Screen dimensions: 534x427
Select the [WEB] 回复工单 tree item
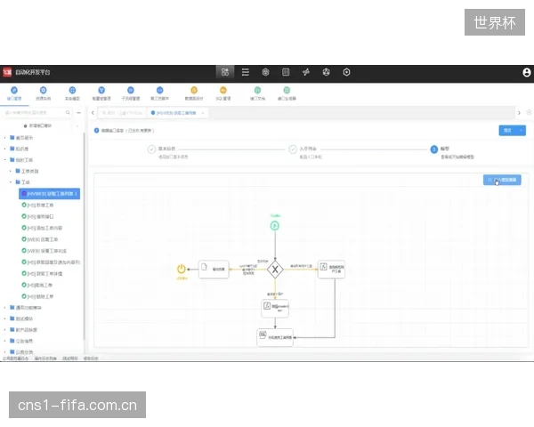pyautogui.click(x=40, y=239)
